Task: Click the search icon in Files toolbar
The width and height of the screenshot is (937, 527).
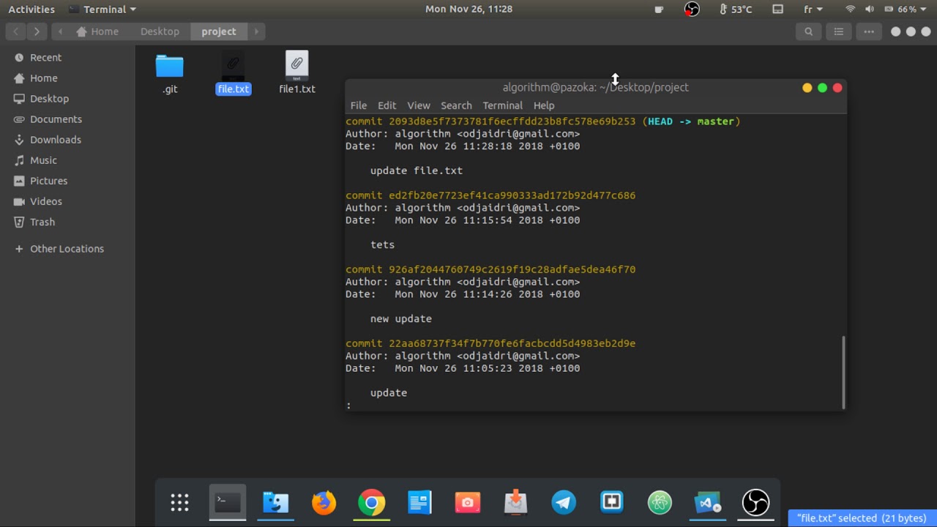Action: (x=809, y=31)
